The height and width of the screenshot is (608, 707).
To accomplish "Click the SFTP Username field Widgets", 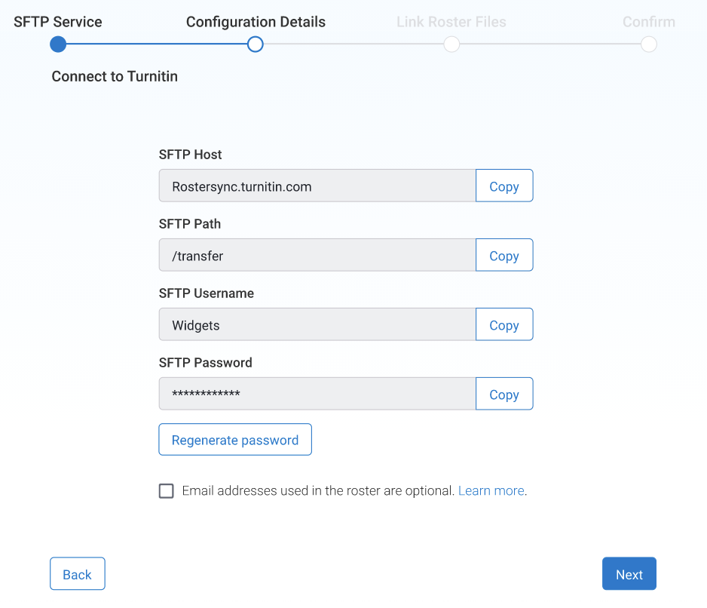I will pos(317,325).
